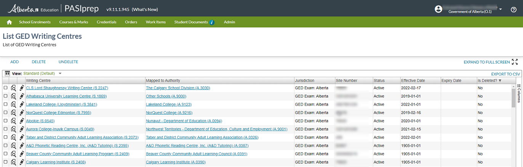Click the Home icon in green navigation bar

[x=10, y=22]
